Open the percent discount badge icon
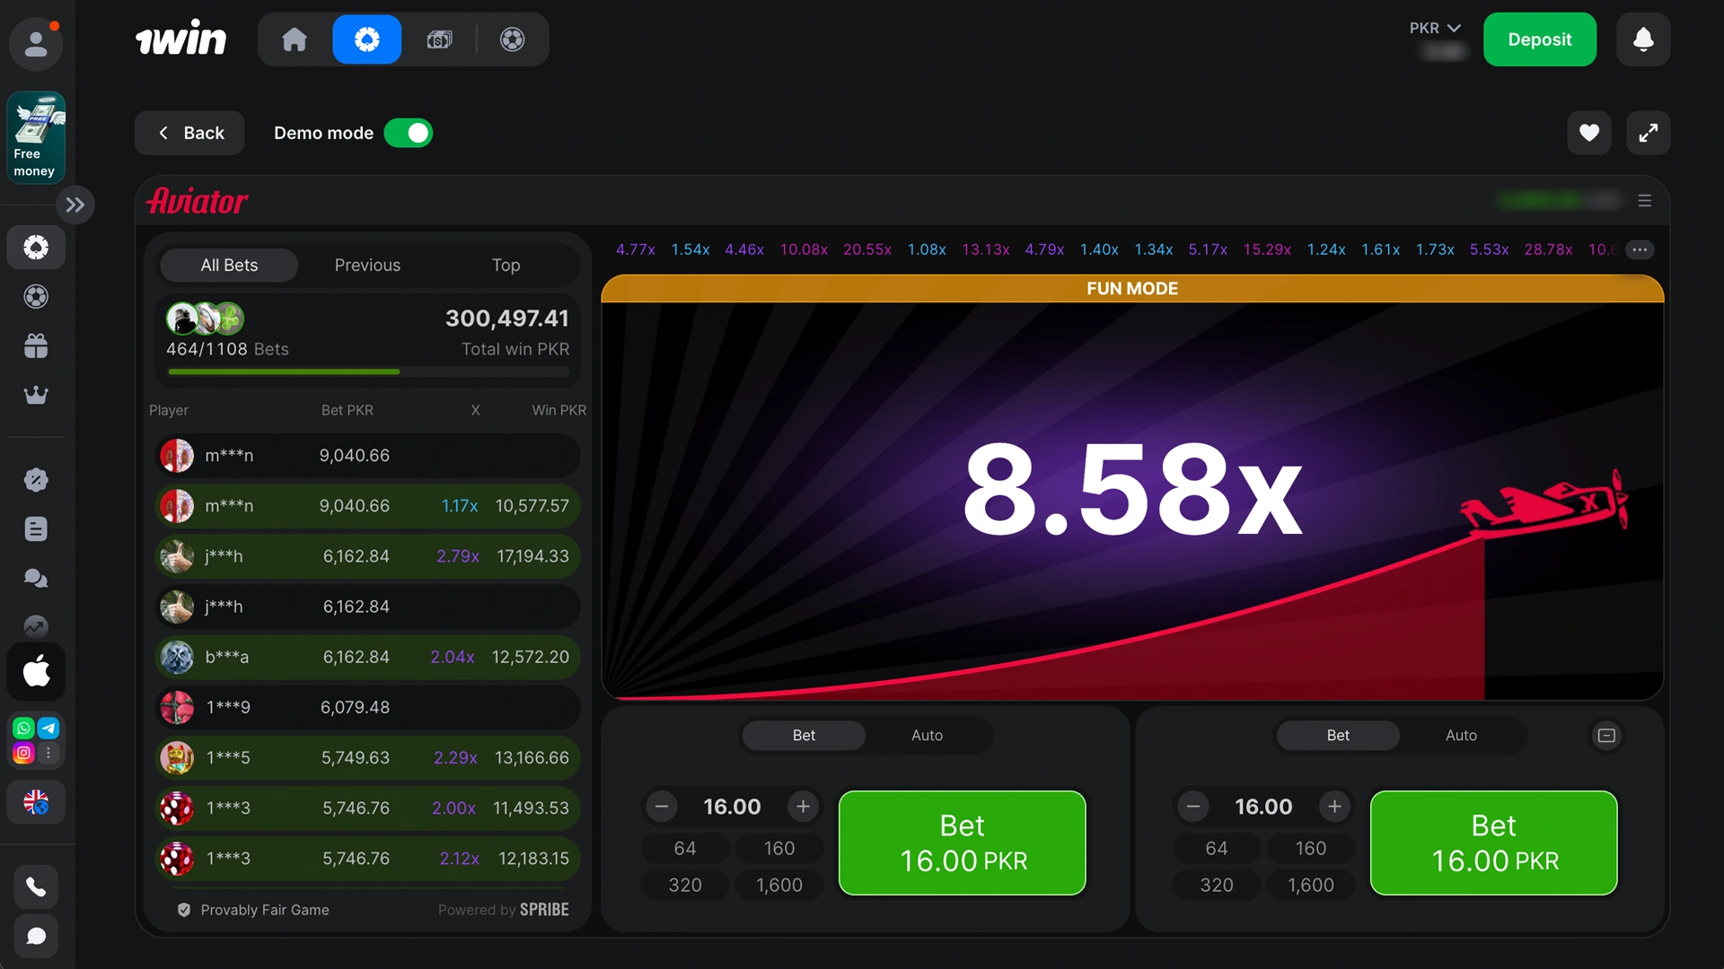Image resolution: width=1724 pixels, height=969 pixels. point(36,480)
